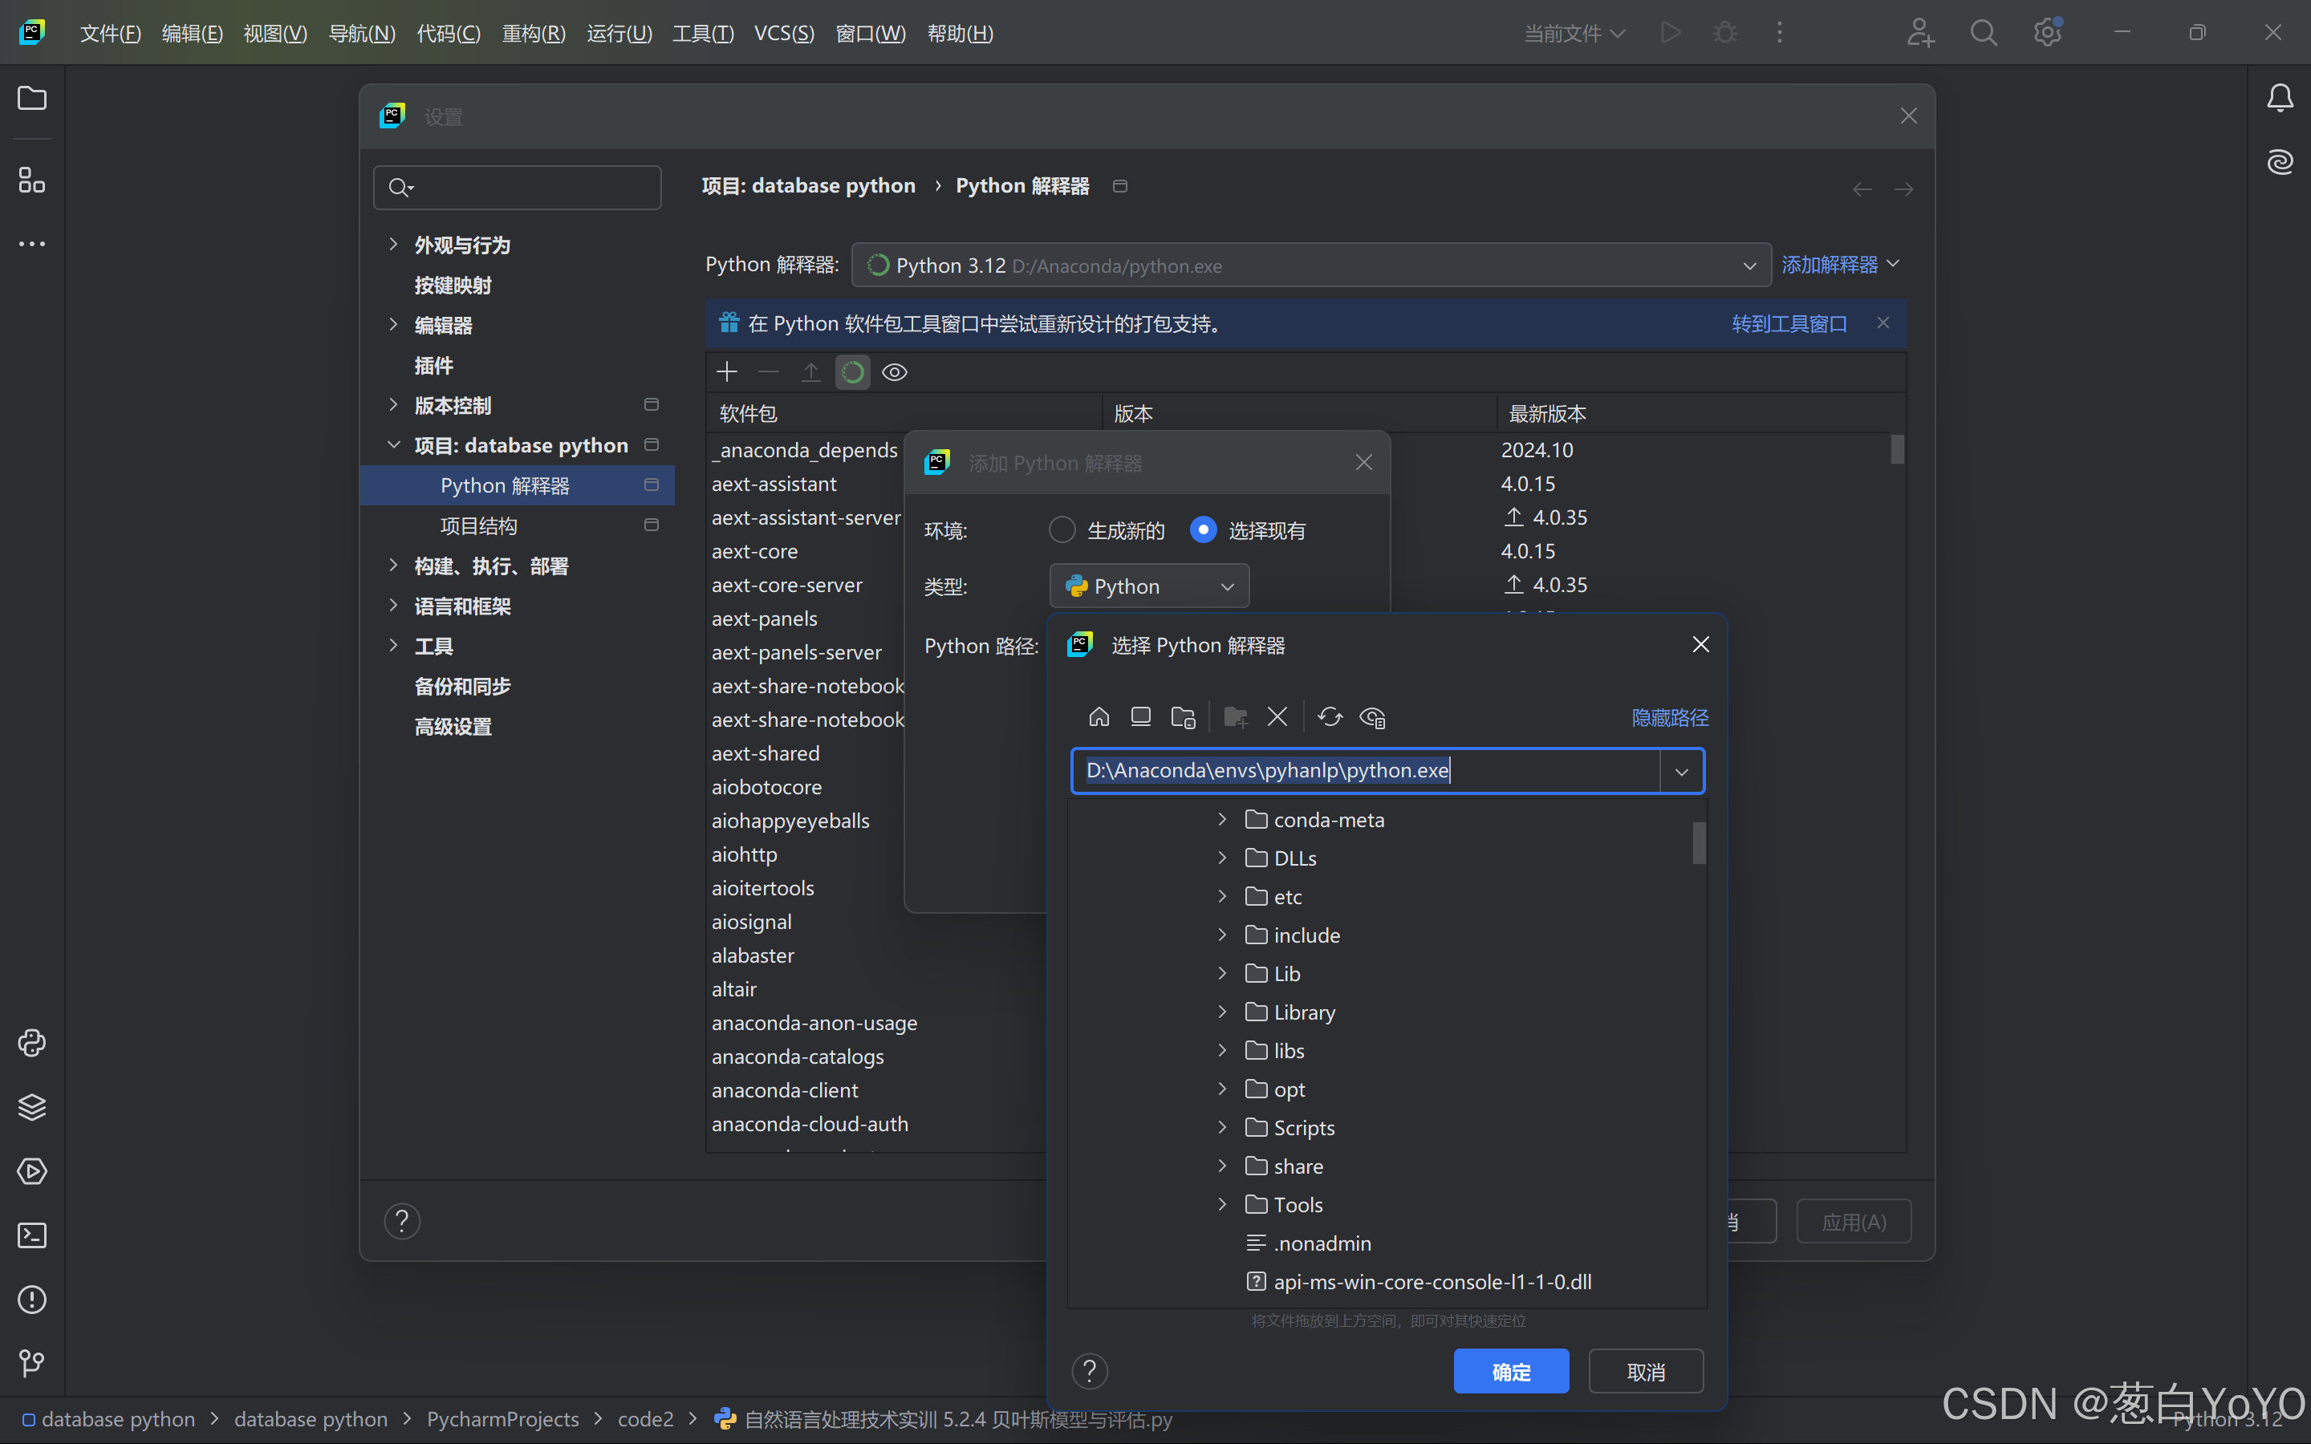Viewport: 2311px width, 1444px height.
Task: Click the home directory icon in file chooser
Action: pyautogui.click(x=1099, y=716)
